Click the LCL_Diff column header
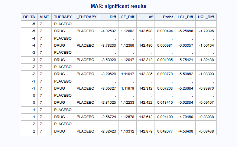 click(x=185, y=17)
